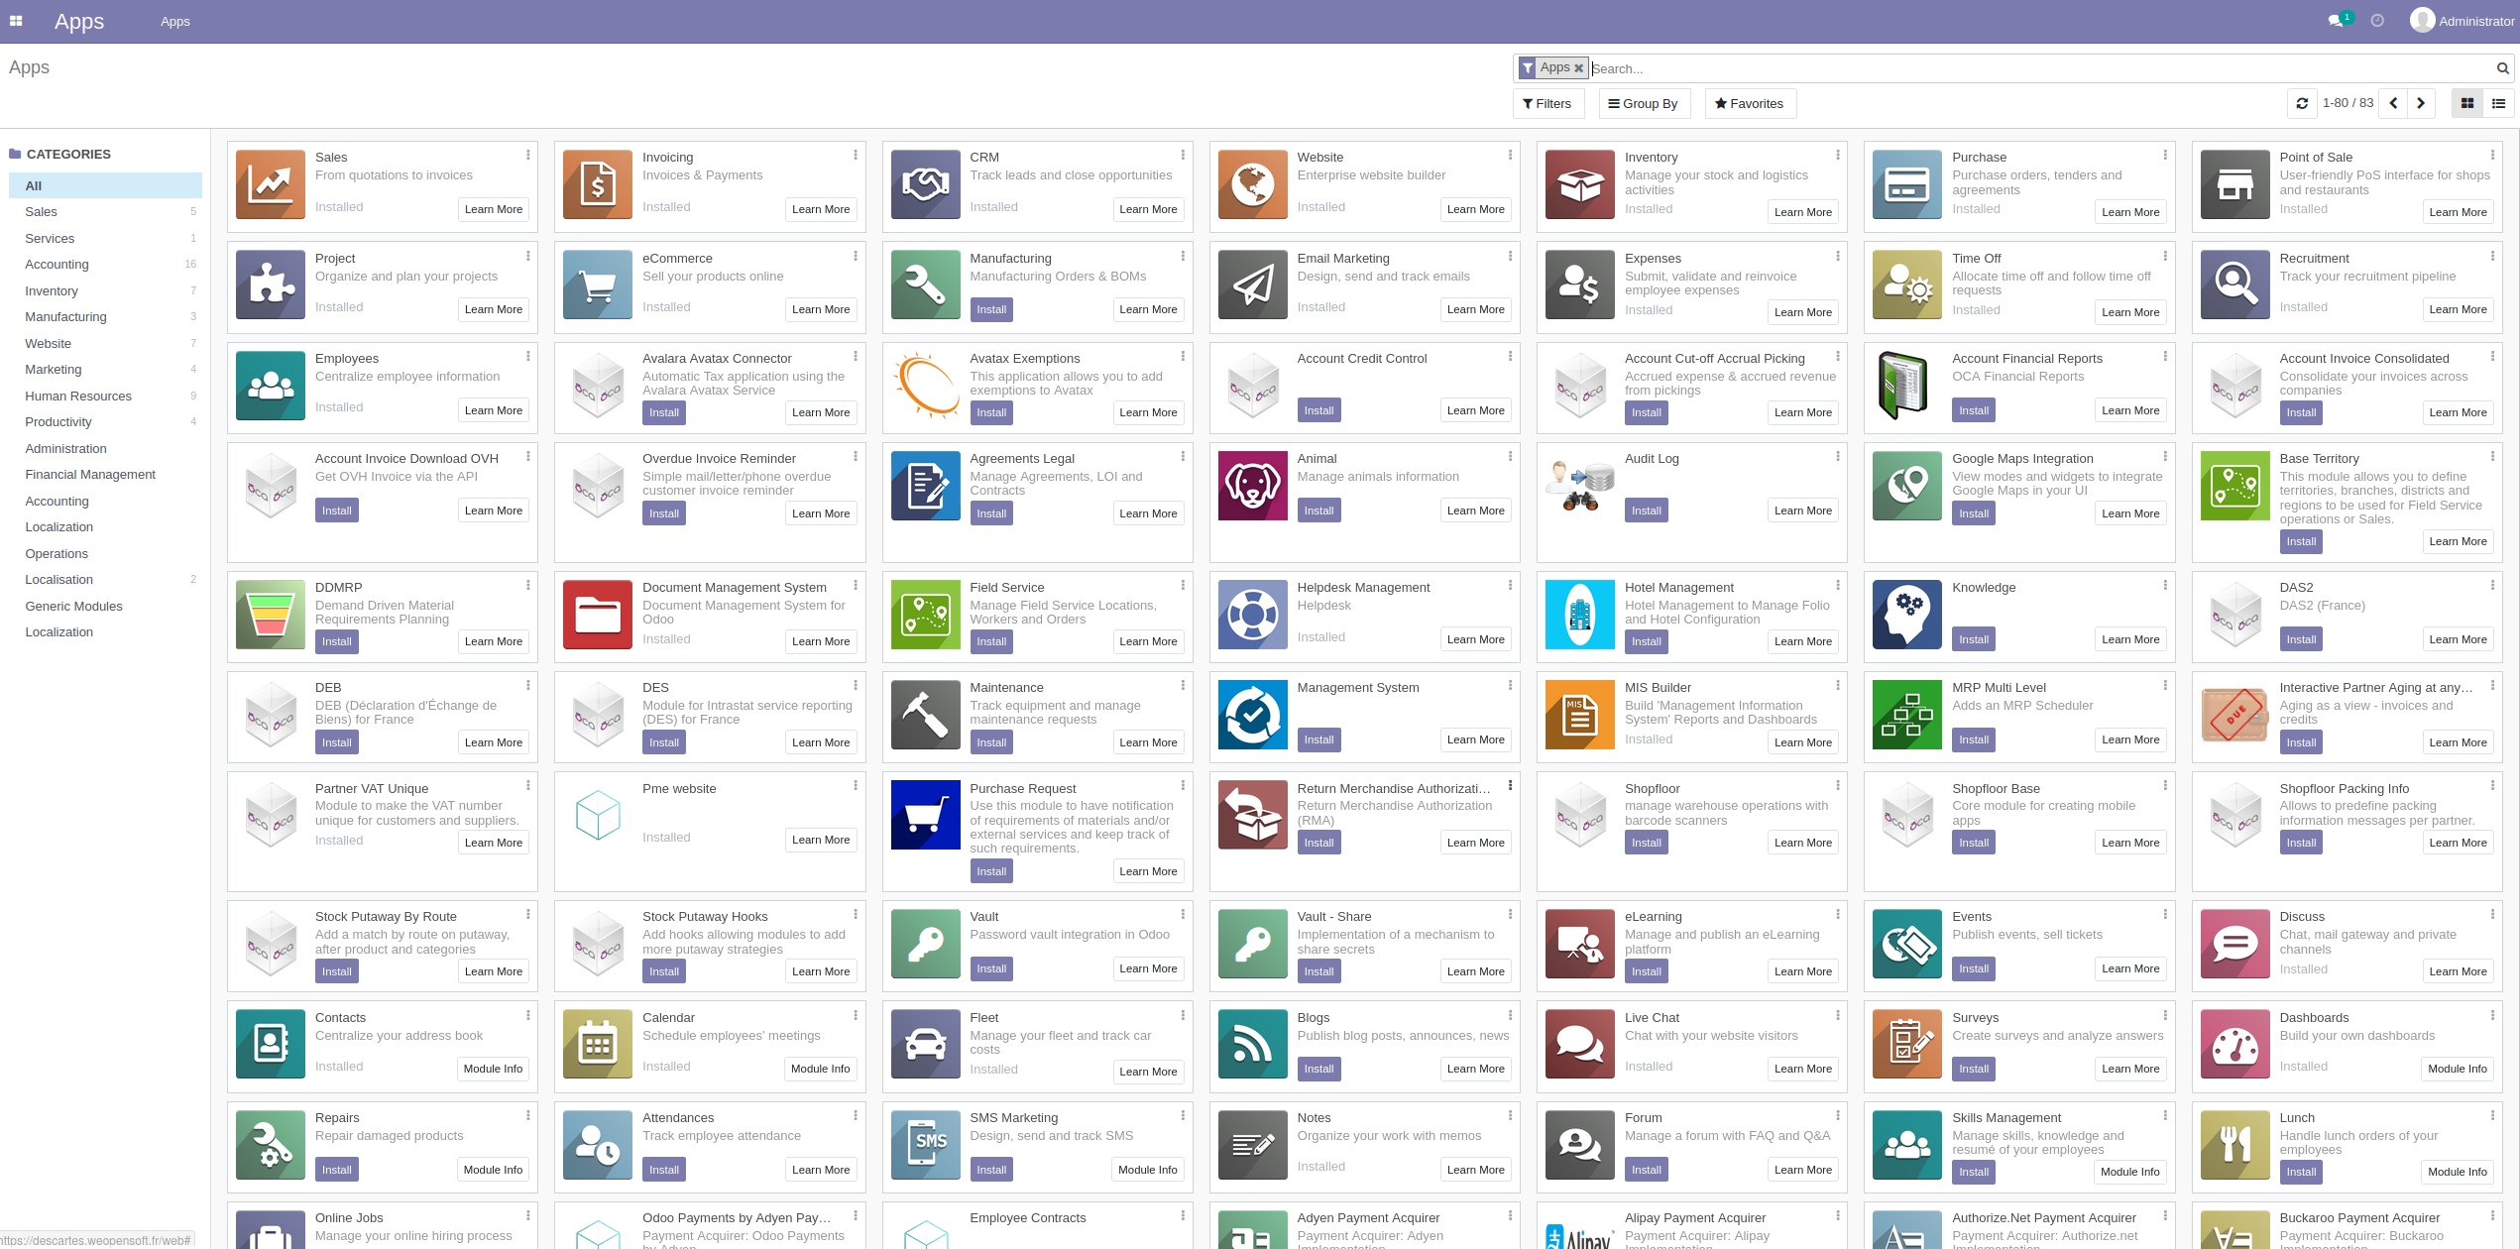Install the Events app

(x=1973, y=968)
